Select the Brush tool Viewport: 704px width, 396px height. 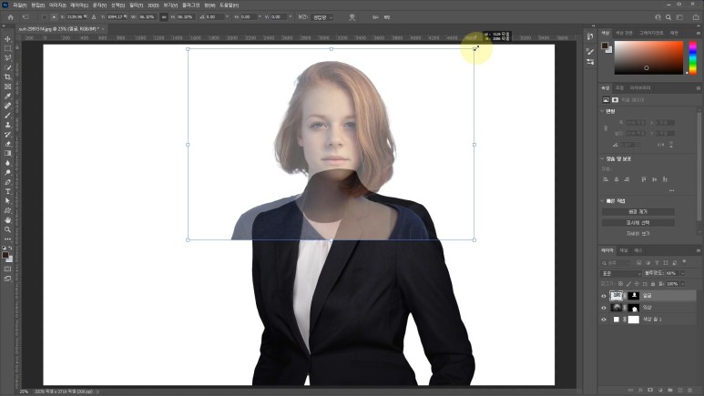click(7, 116)
